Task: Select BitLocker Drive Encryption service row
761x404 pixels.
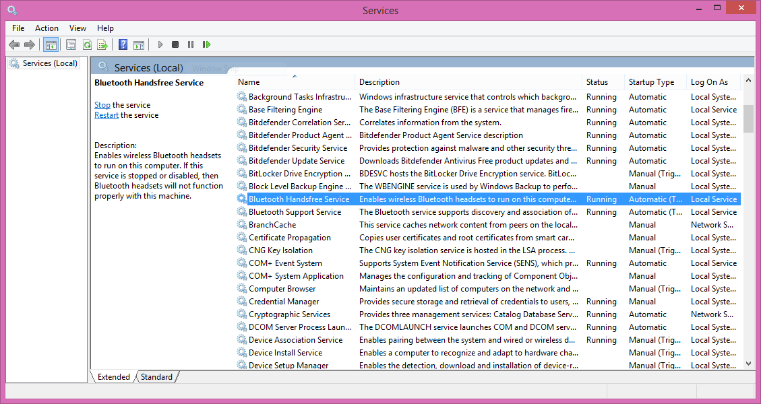Action: (x=488, y=174)
